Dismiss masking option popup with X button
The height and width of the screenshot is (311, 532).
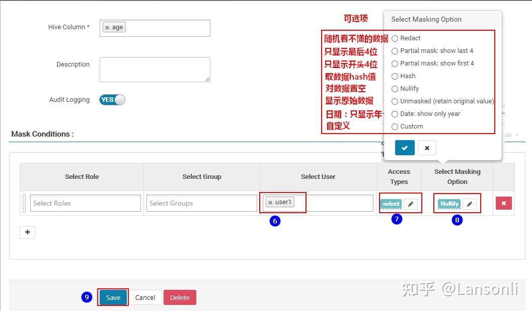427,148
